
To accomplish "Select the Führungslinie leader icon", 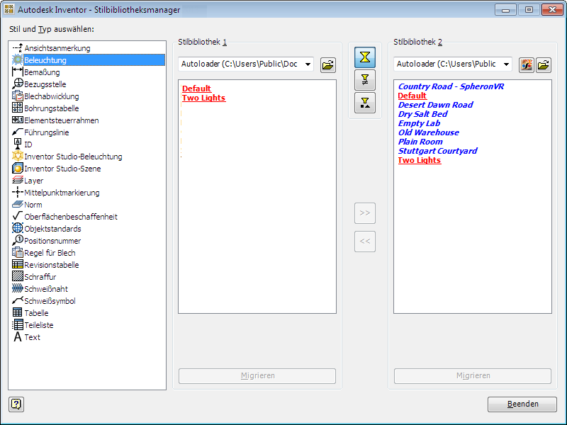I will (17, 132).
